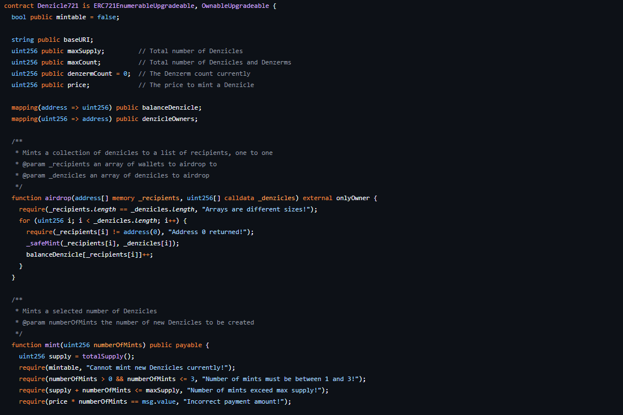The width and height of the screenshot is (623, 415).
Task: Click the airdrop function name
Action: pyautogui.click(x=58, y=198)
